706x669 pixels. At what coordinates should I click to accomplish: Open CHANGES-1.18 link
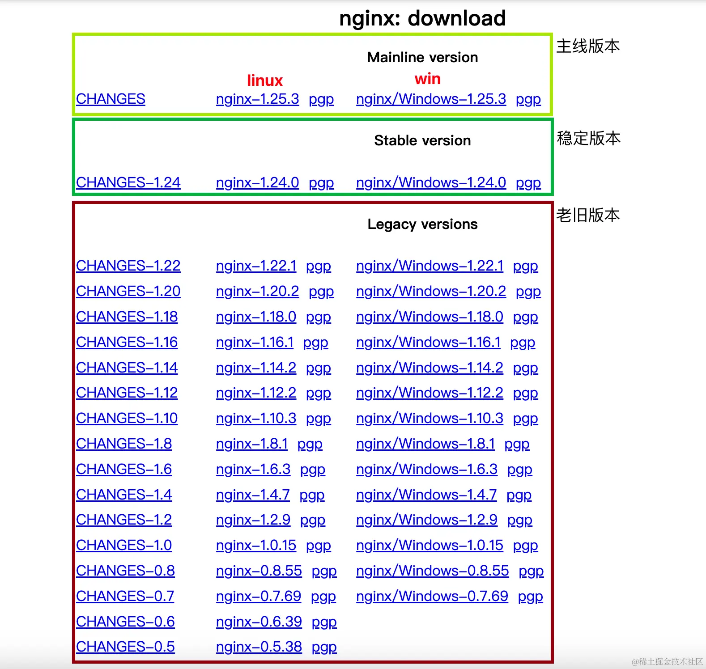tap(127, 317)
